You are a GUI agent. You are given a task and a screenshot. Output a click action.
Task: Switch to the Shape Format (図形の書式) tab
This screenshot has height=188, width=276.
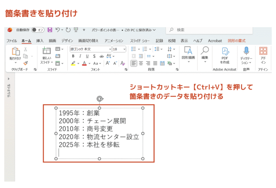pos(236,41)
